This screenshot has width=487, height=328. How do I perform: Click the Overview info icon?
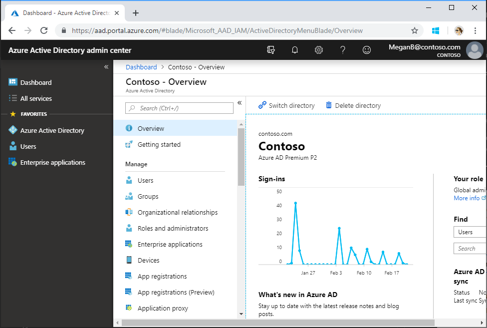coord(129,128)
